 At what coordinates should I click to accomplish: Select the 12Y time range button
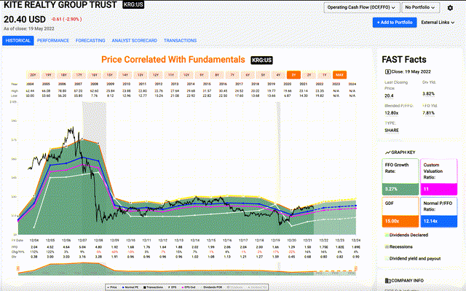pos(156,75)
